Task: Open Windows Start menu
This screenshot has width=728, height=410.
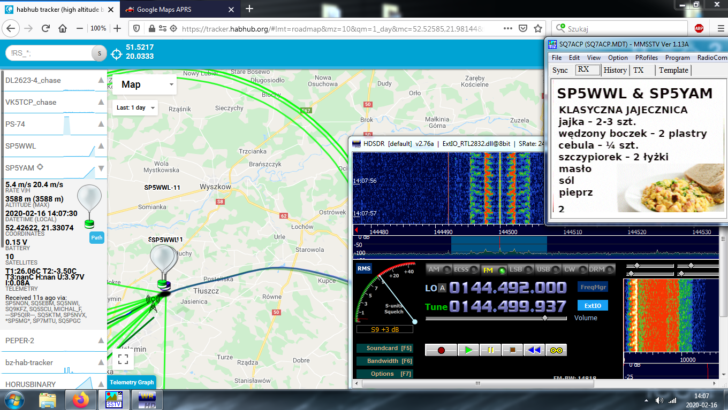Action: click(x=13, y=399)
